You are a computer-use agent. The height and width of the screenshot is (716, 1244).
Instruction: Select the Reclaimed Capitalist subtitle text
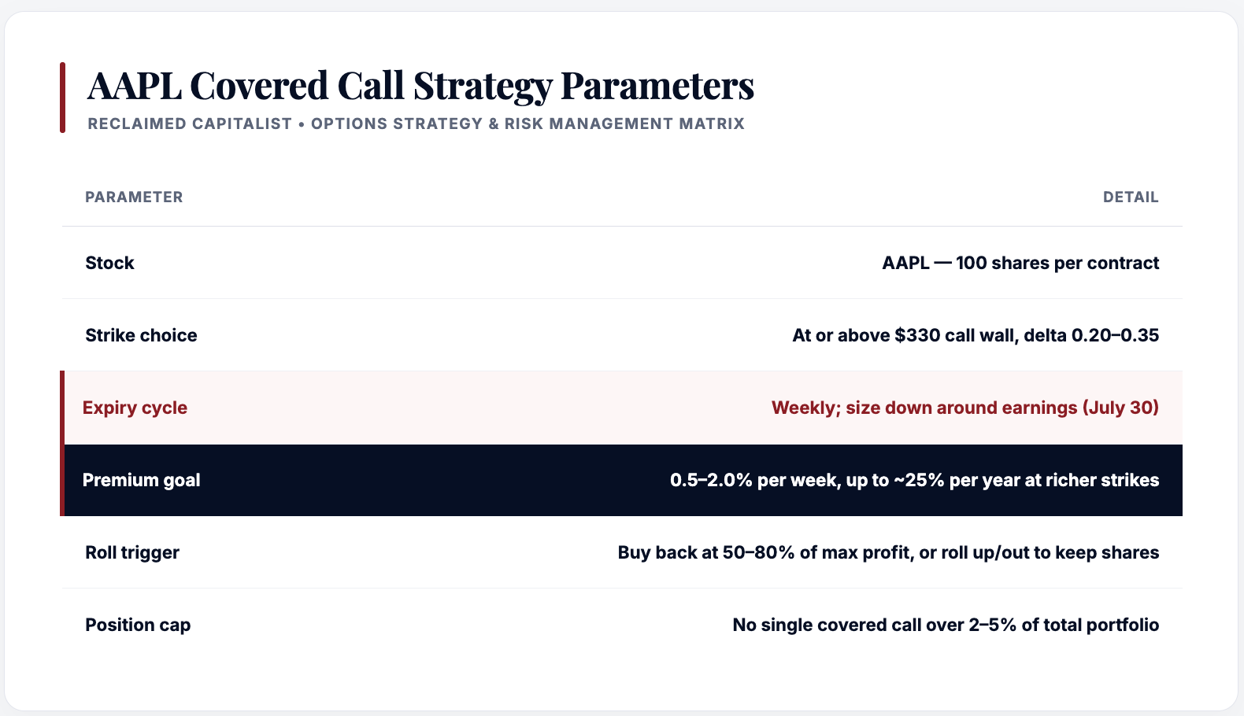pos(416,124)
